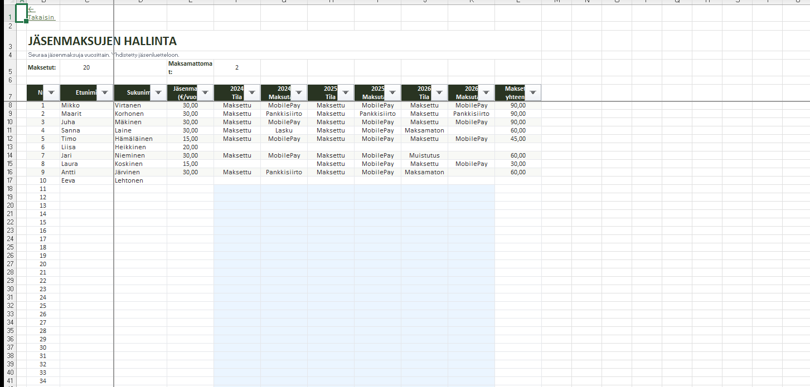
Task: Open the Maksettu yhteensä filter dropdown
Action: click(532, 92)
